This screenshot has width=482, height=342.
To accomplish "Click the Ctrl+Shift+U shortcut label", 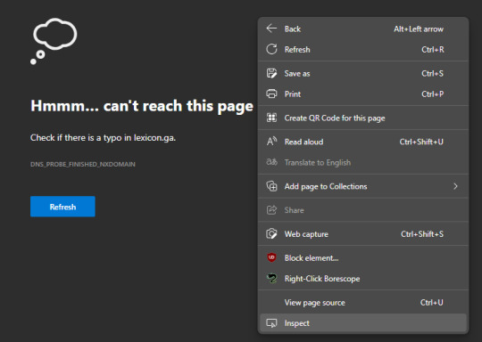I will pyautogui.click(x=421, y=142).
